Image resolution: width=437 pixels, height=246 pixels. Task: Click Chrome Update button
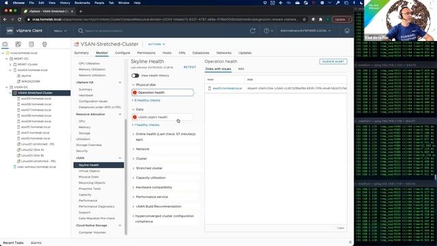pos(341,20)
